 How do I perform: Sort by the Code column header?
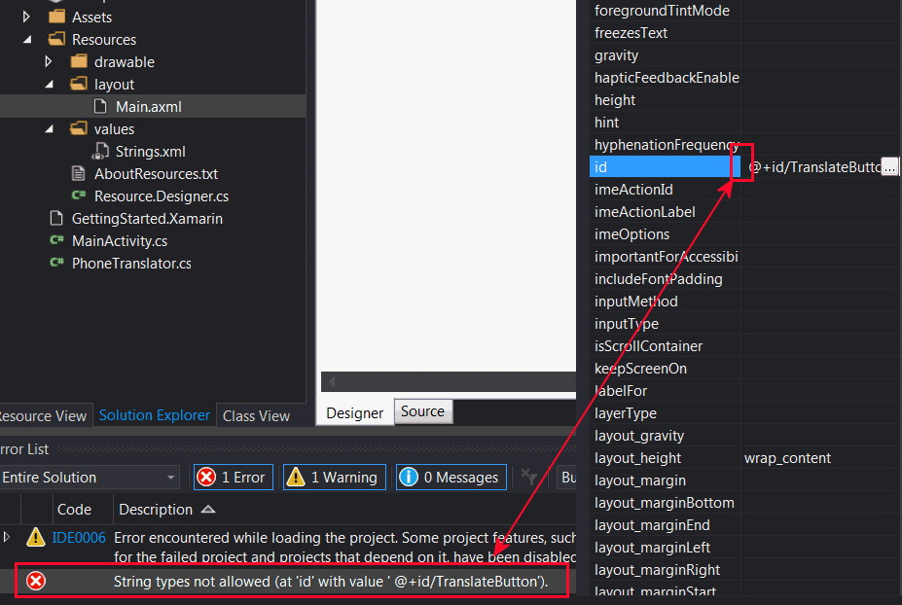74,510
